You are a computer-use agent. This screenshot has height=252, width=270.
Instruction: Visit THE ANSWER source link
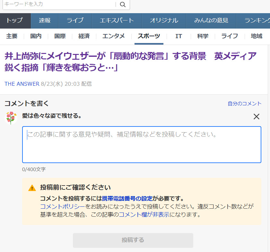pos(22,84)
